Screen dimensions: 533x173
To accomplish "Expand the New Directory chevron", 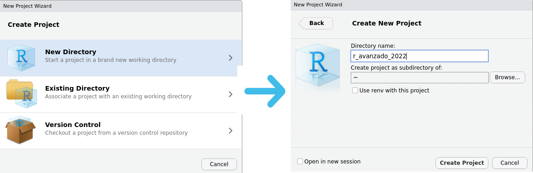I will coord(231,58).
